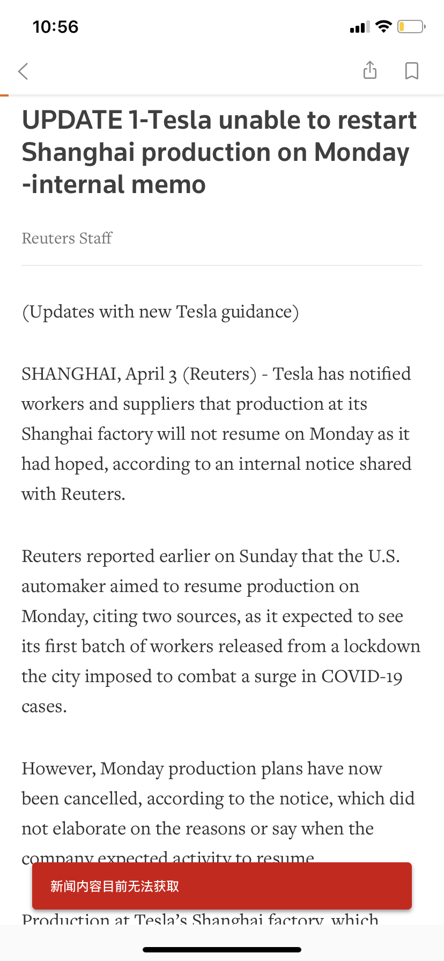Tap the headline about Tesla Shanghai production
Viewport: 444px width, 961px height.
coord(219,152)
